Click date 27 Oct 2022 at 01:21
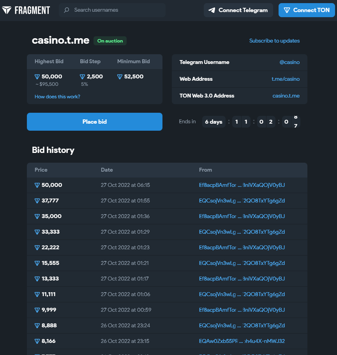 pos(125,263)
